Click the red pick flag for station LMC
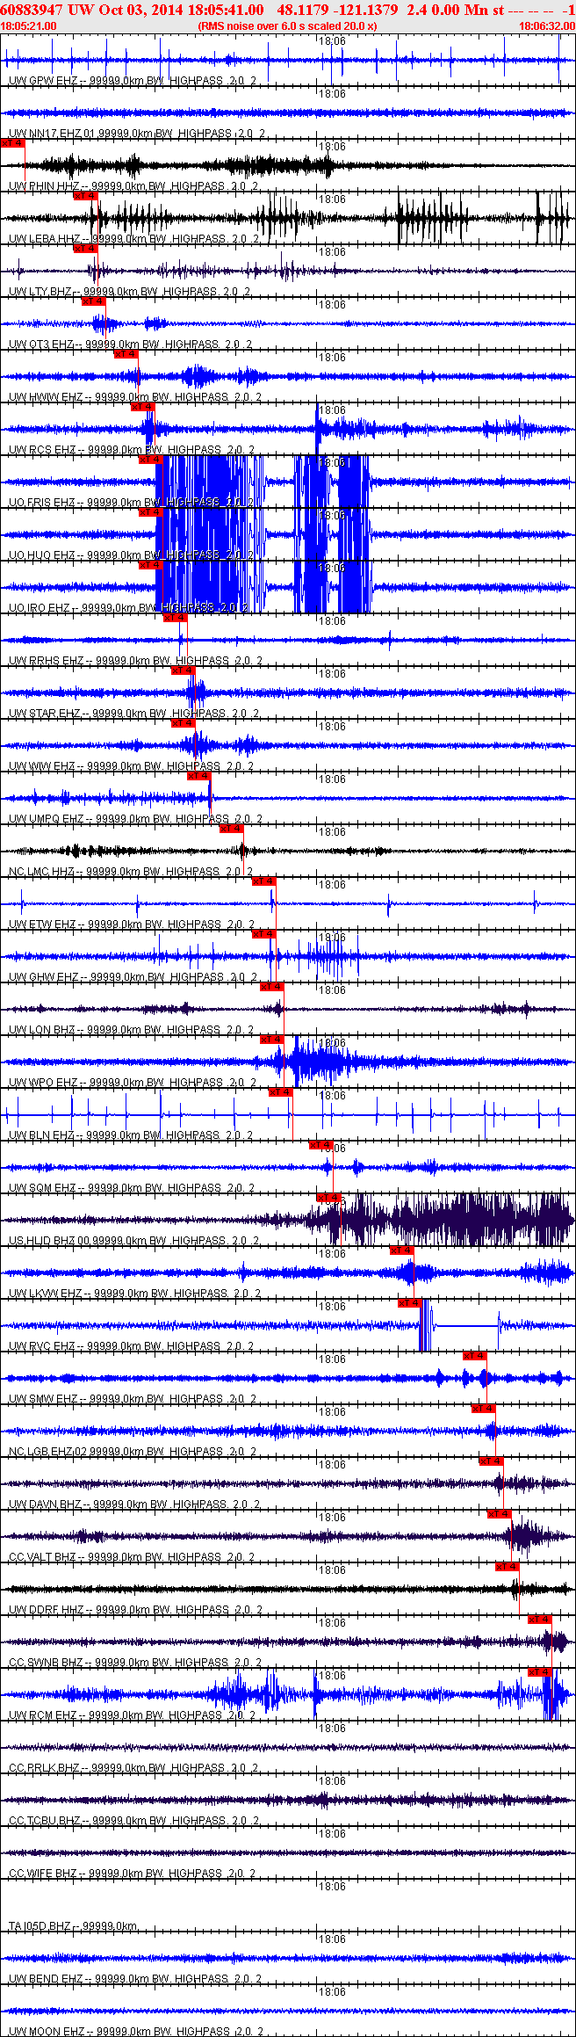This screenshot has width=576, height=2037. tap(231, 828)
